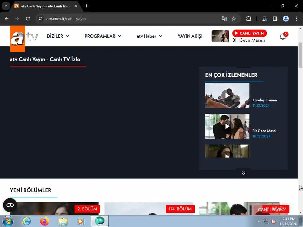View site information icon in address bar
The height and width of the screenshot is (227, 303).
coord(40,19)
